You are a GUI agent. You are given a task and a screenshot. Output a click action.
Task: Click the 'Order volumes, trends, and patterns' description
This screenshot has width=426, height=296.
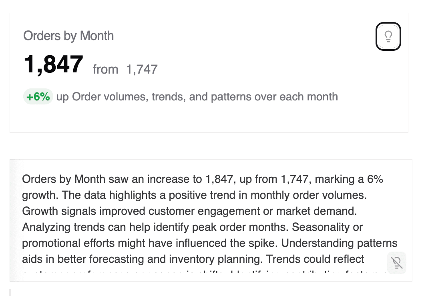(205, 97)
